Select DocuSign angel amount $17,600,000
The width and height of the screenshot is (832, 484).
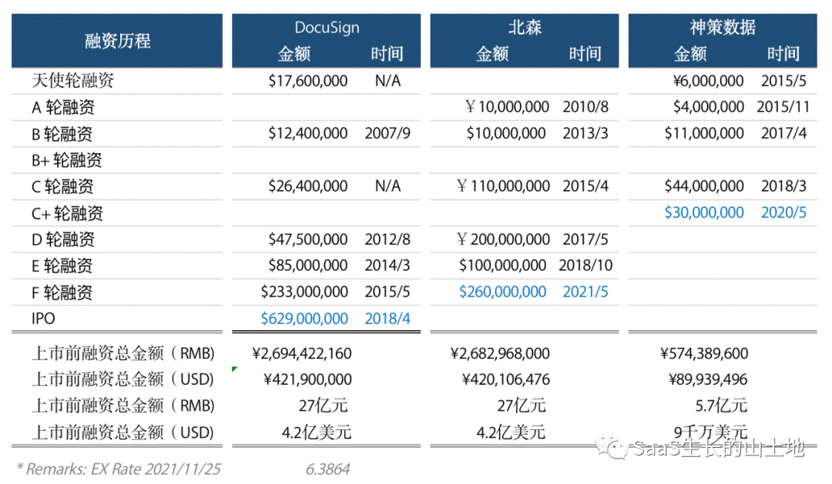pyautogui.click(x=307, y=81)
